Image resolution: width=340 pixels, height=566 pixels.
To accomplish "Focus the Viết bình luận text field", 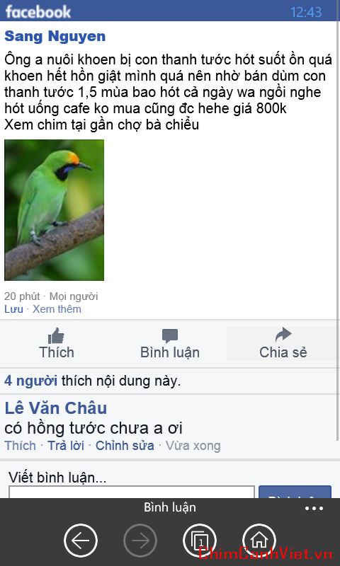I will click(x=132, y=492).
